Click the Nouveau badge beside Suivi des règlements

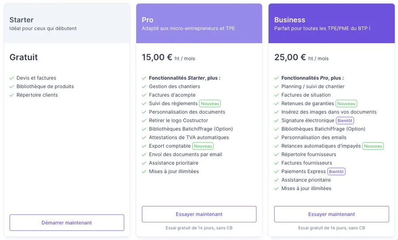pyautogui.click(x=210, y=104)
